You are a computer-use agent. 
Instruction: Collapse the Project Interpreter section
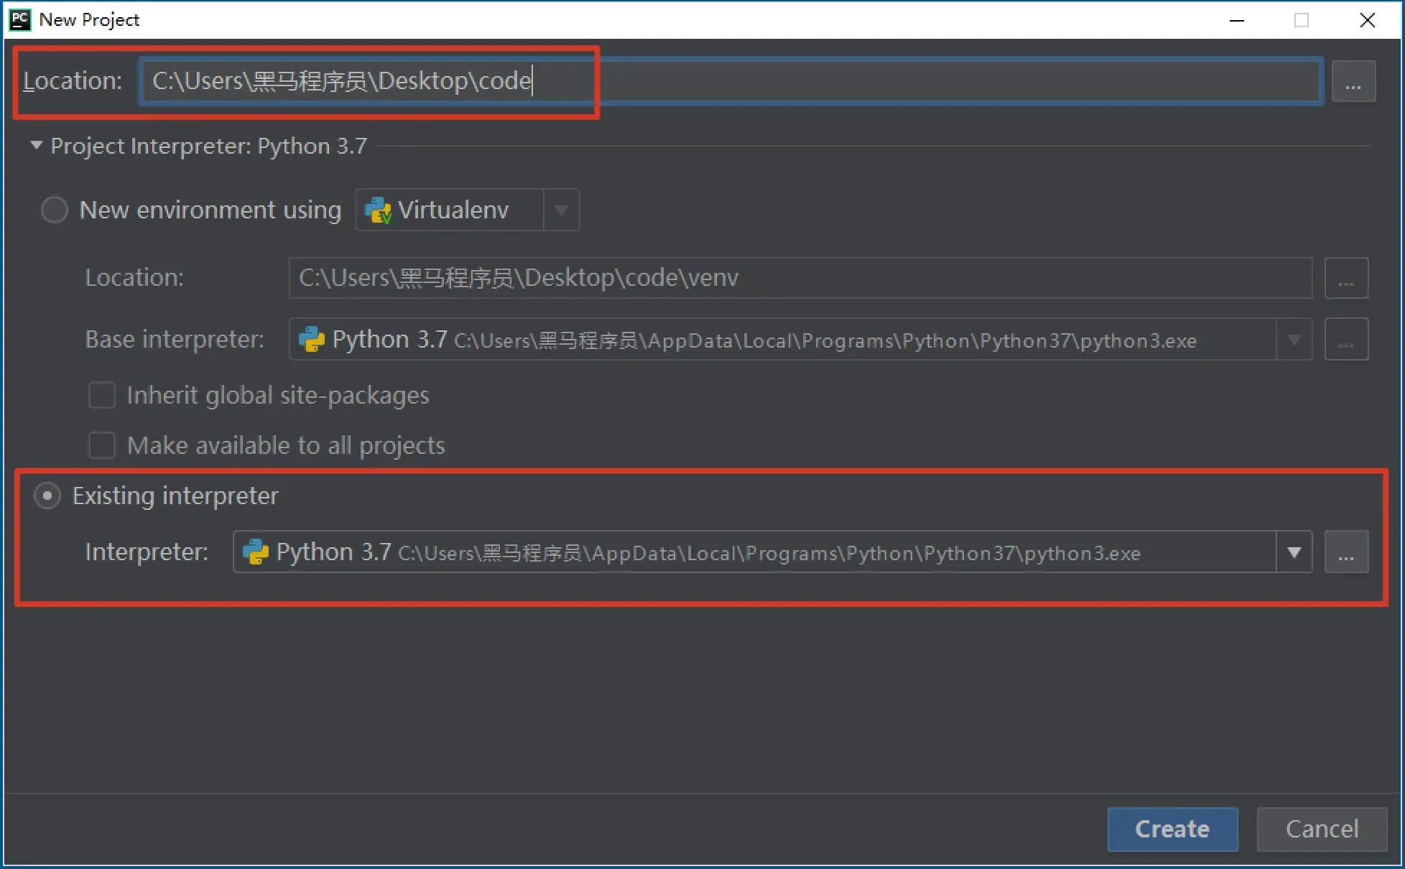(x=36, y=146)
